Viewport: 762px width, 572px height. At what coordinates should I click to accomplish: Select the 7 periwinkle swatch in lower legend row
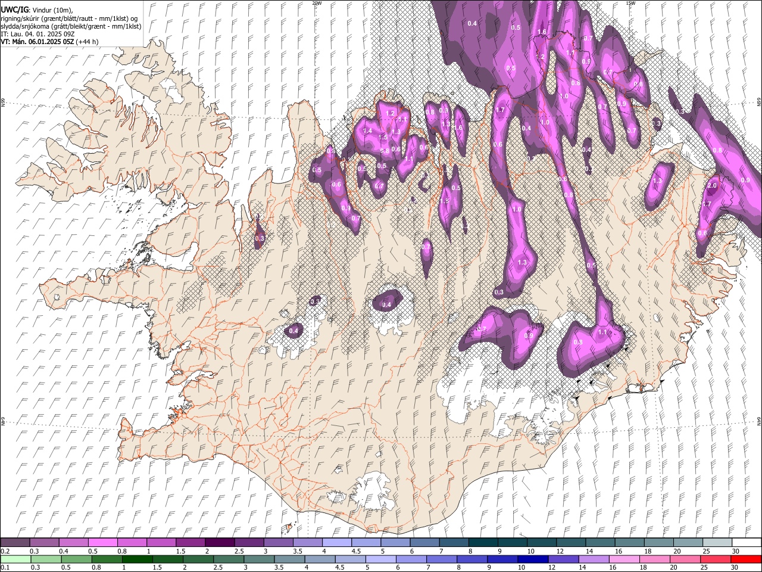tap(442, 559)
